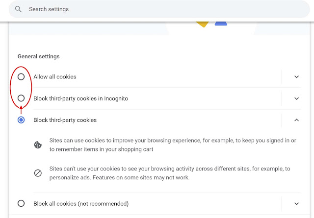
Task: Click the magnifier icon in the search bar
Action: 19,9
